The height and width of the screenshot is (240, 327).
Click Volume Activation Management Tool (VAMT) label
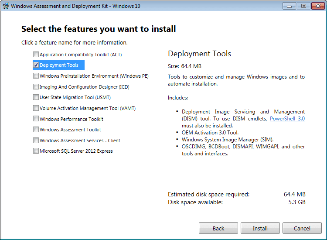(x=88, y=108)
